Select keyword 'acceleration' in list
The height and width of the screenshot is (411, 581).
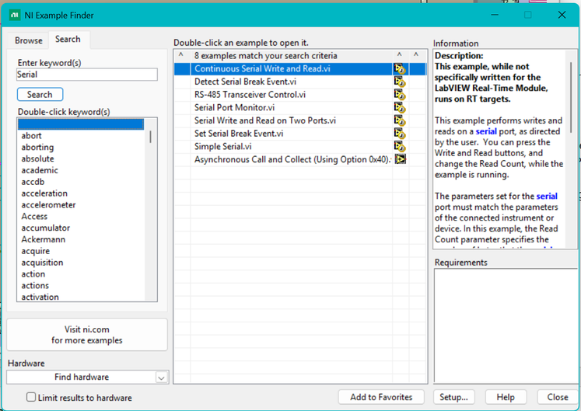(x=44, y=193)
